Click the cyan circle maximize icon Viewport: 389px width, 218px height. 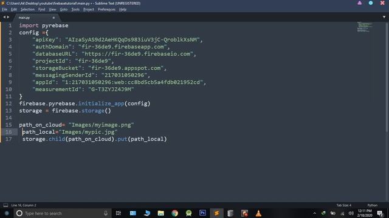click(371, 3)
